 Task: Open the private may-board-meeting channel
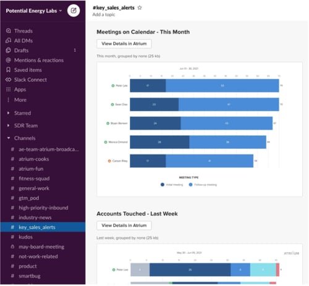click(43, 246)
